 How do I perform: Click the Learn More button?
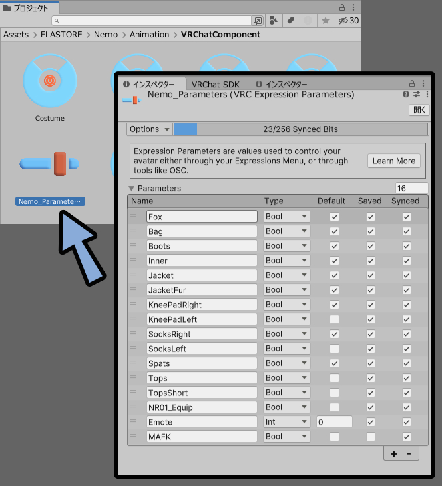tap(394, 161)
